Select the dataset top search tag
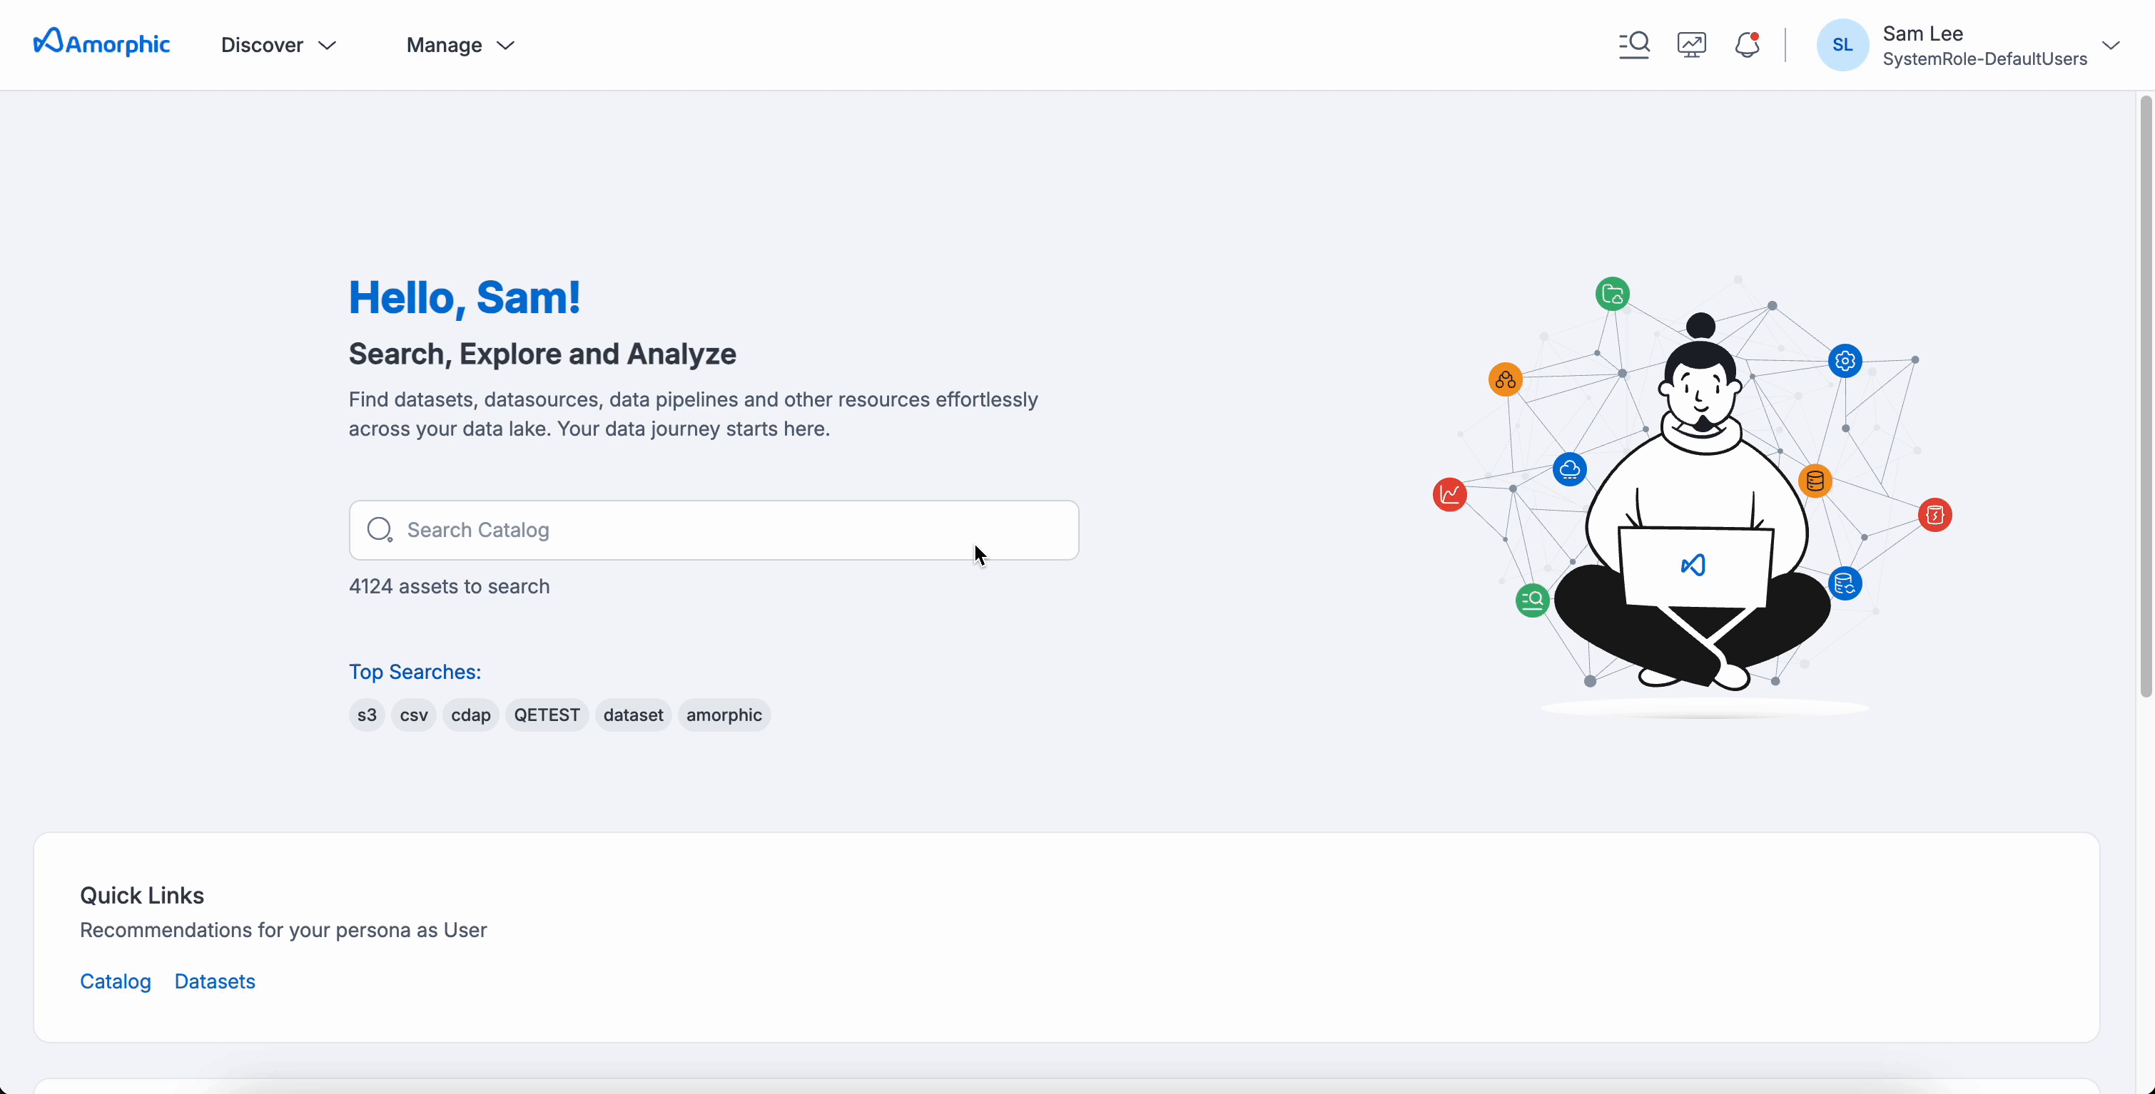2155x1094 pixels. (x=632, y=715)
